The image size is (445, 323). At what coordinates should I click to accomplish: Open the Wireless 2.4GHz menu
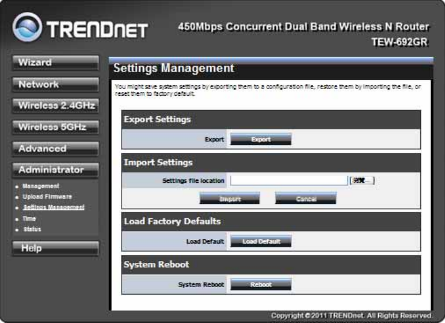55,105
